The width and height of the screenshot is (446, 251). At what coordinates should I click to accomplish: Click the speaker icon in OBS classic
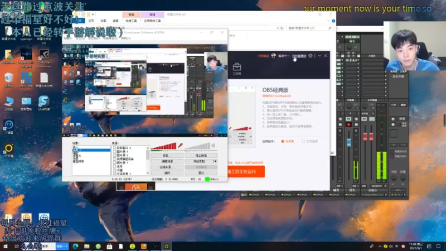coord(213,146)
